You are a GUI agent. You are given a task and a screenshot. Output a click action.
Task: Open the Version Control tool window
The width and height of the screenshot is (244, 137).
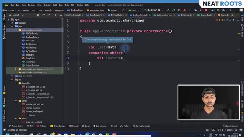(x=16, y=126)
